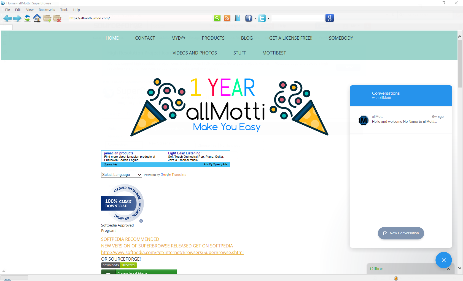Image resolution: width=463 pixels, height=281 pixels.
Task: Go to HOME in site navigation
Action: pos(112,38)
